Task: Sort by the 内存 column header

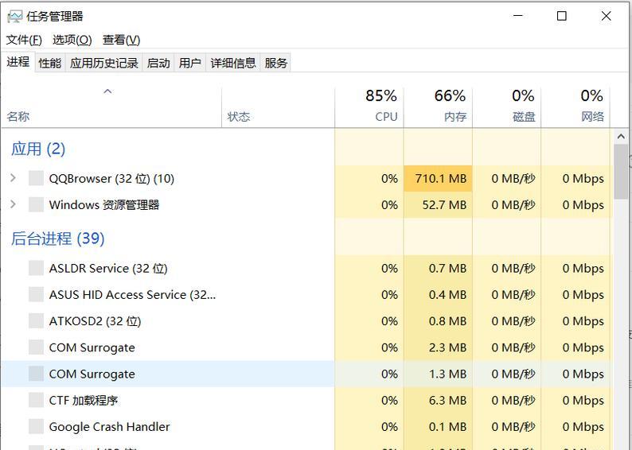Action: [x=438, y=107]
